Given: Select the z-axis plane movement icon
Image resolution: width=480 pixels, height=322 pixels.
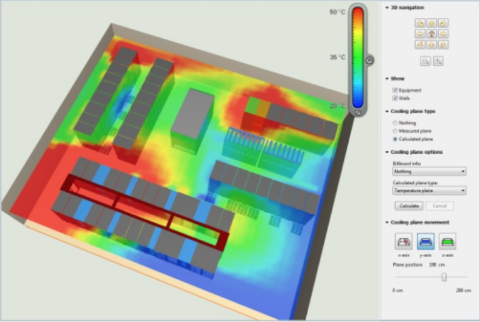Looking at the screenshot, I should [447, 242].
